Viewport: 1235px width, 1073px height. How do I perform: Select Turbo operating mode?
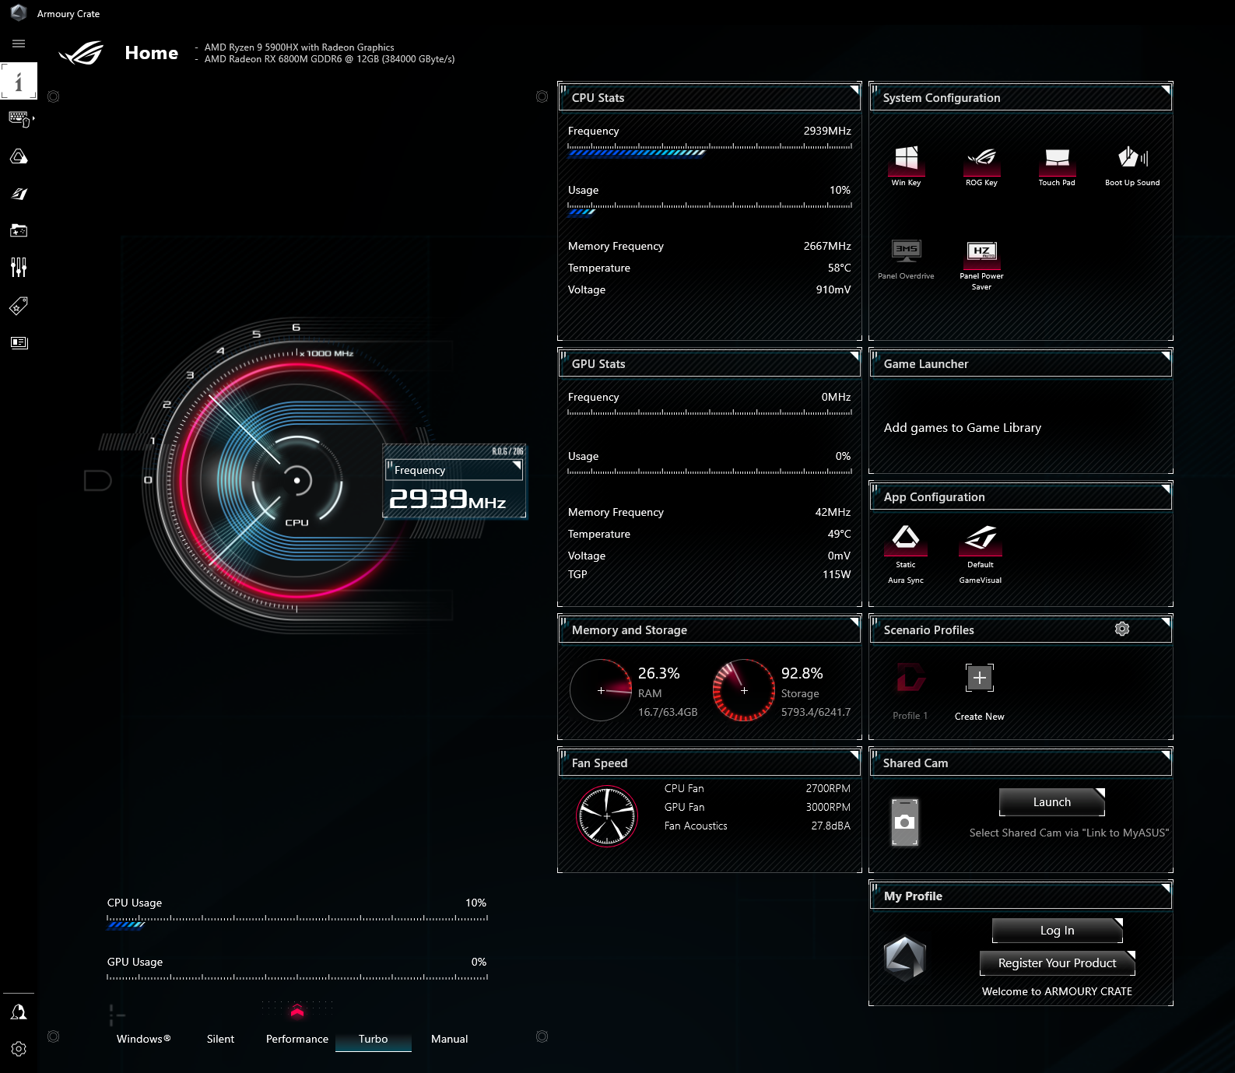[x=374, y=1039]
